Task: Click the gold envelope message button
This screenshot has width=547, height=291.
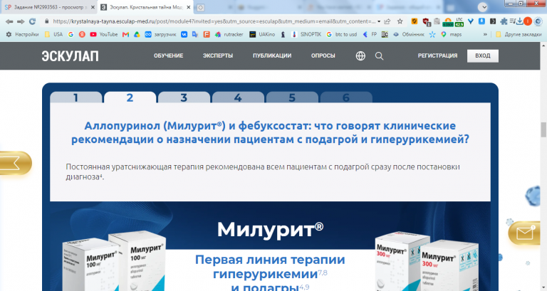Action: tap(525, 233)
